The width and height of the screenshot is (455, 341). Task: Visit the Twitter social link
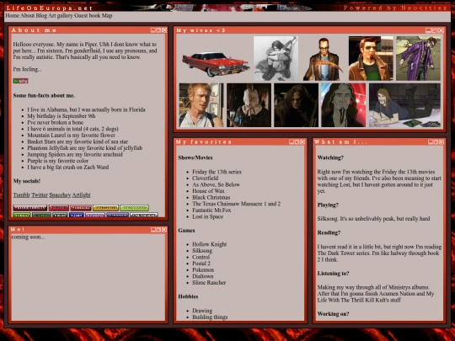[x=40, y=195]
